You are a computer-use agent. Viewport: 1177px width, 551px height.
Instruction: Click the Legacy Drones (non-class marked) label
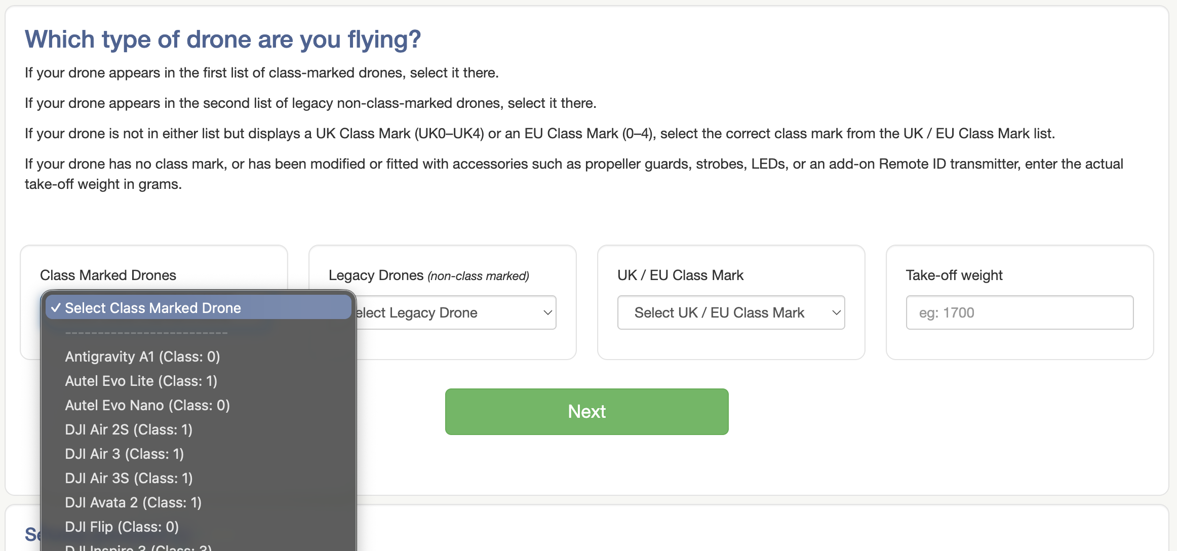tap(428, 275)
